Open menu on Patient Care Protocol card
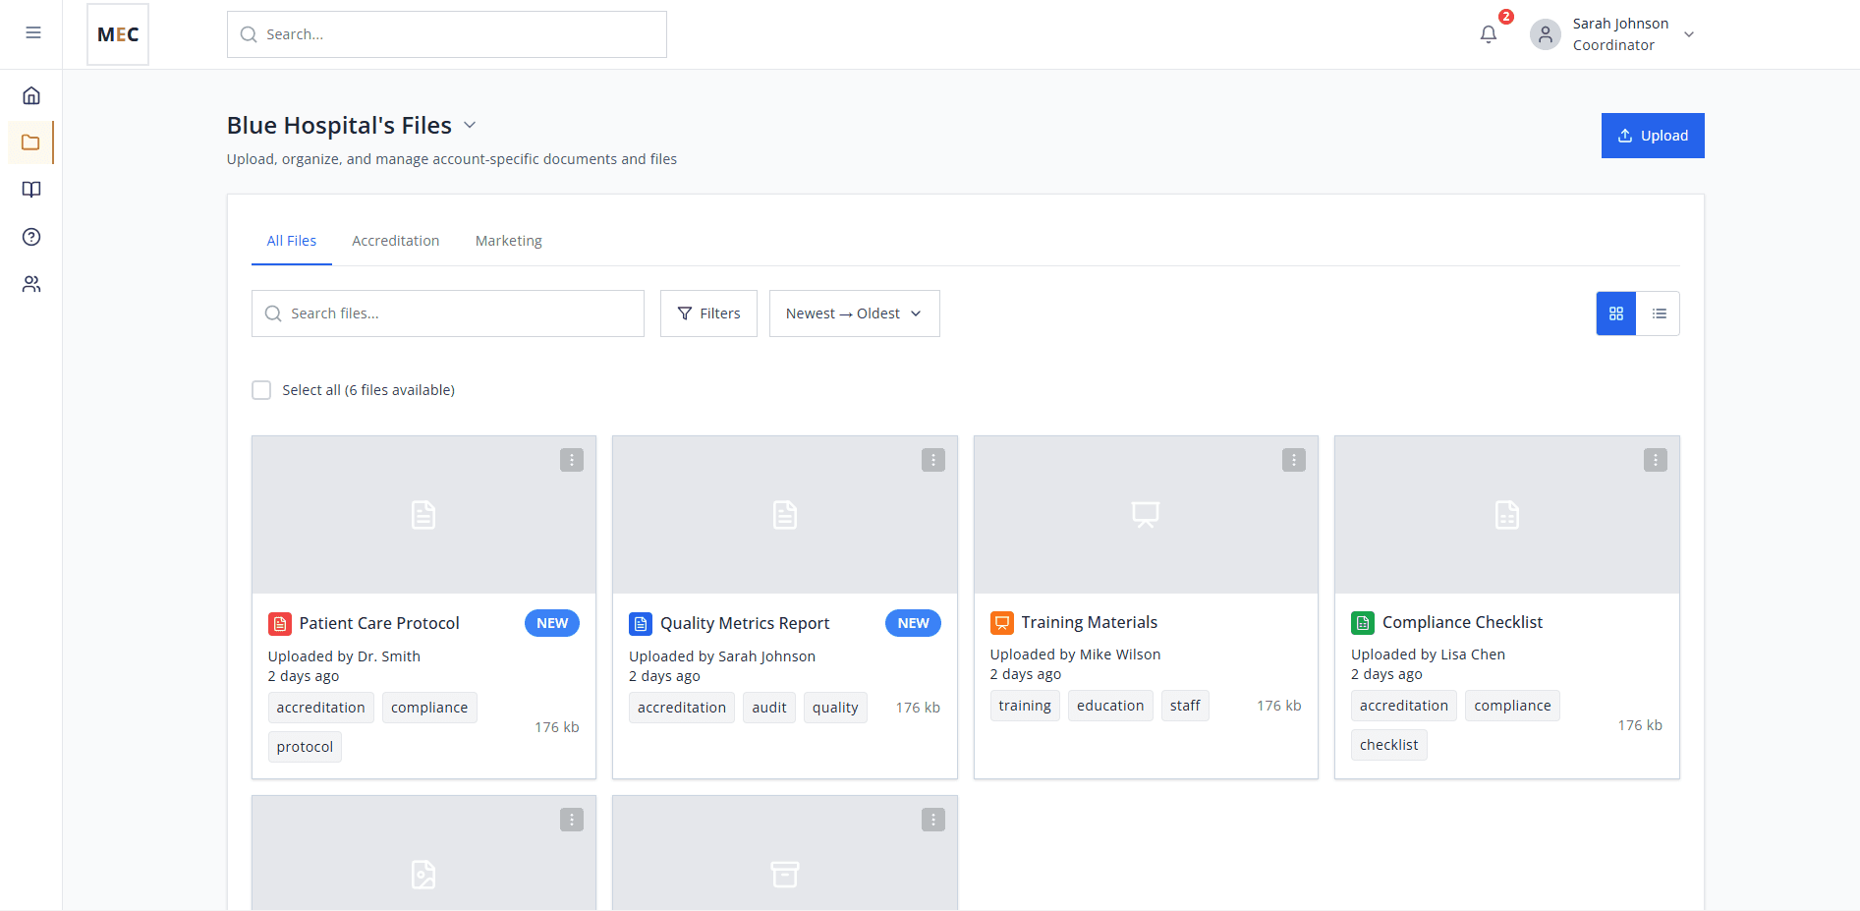 click(x=572, y=460)
